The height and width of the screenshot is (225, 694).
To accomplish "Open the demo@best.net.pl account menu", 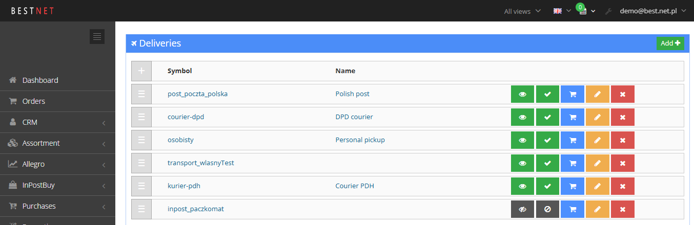I will tap(652, 11).
